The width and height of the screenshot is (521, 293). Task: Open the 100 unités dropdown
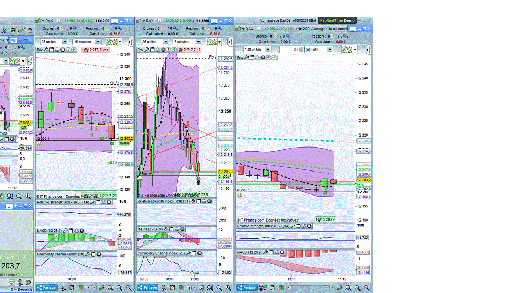(x=257, y=50)
